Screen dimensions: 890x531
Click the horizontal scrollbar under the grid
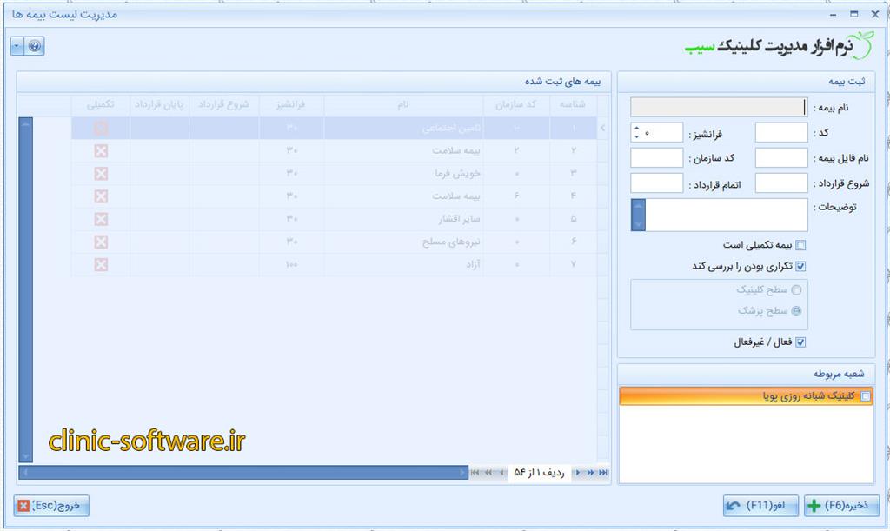tap(243, 472)
